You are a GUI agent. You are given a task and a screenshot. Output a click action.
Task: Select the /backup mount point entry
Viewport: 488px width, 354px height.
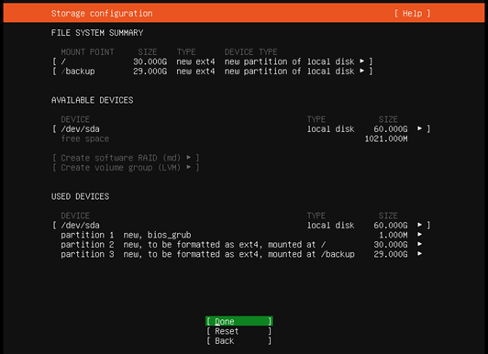pos(212,72)
